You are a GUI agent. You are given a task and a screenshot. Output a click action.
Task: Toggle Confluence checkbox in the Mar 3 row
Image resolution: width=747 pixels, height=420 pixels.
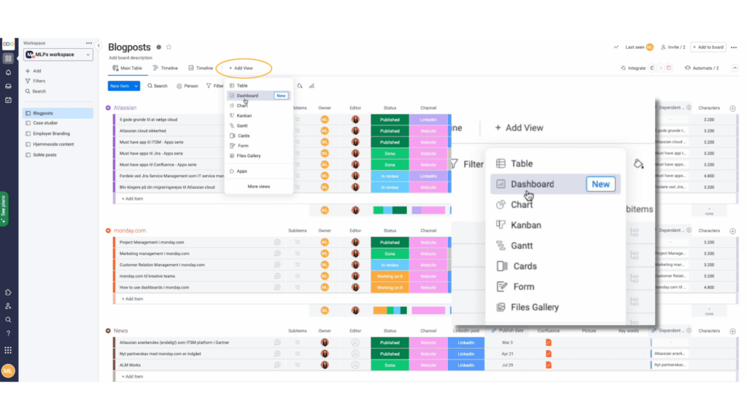[x=549, y=343]
